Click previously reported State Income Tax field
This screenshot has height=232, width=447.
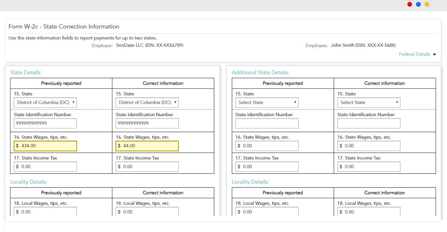click(x=45, y=167)
